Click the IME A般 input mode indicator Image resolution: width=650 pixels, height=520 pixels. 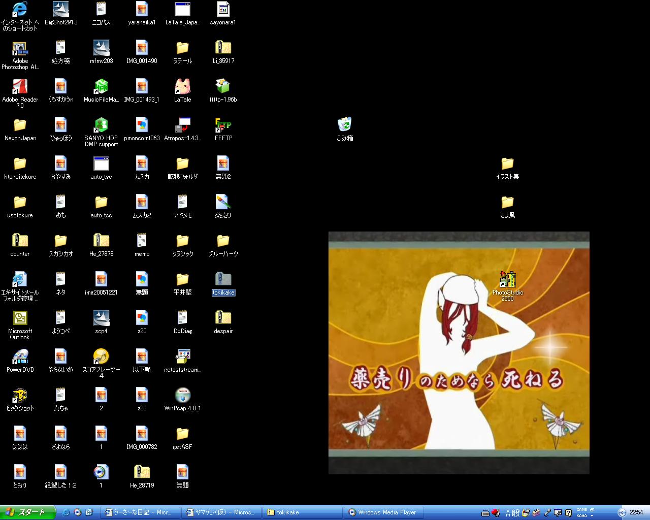point(512,513)
